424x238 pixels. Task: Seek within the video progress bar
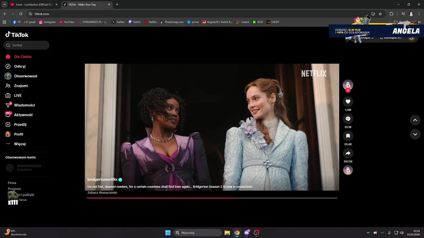pos(212,198)
